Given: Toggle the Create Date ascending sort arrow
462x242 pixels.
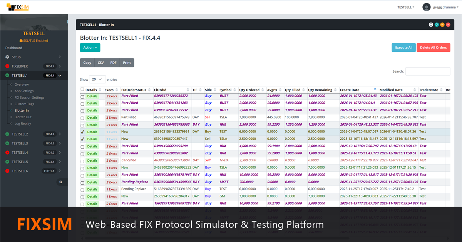Looking at the screenshot, I should (x=375, y=89).
